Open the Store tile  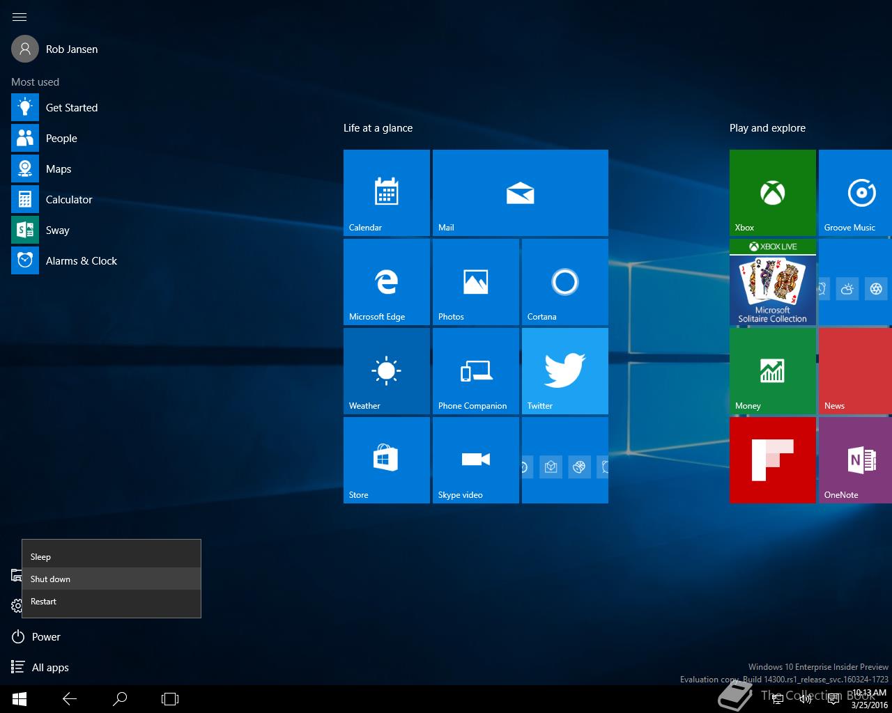[x=387, y=460]
